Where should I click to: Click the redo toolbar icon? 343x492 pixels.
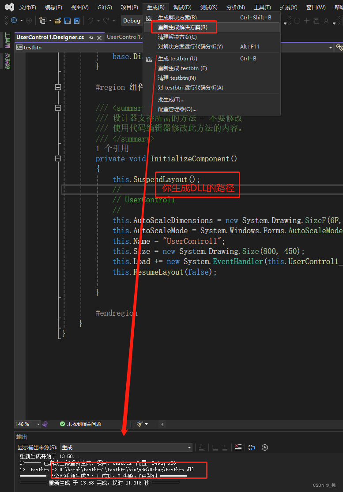point(106,20)
